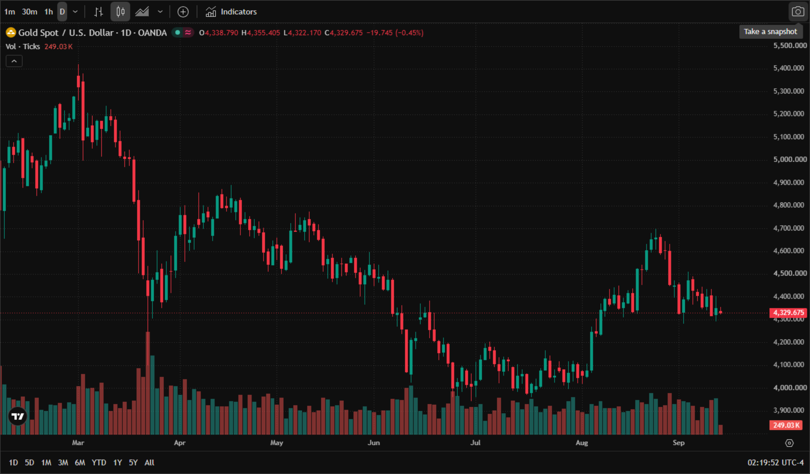Screen dimensions: 810x474
Task: Click the 249.03 K volume value in legend
Action: [x=58, y=47]
